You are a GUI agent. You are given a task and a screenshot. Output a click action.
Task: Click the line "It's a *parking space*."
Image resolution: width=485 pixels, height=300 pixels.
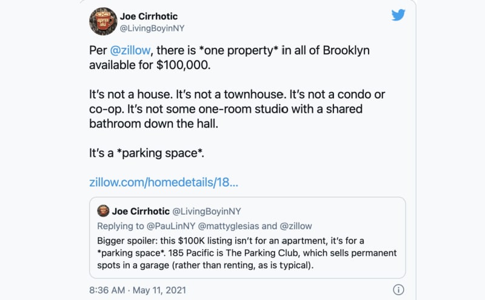[x=147, y=154]
